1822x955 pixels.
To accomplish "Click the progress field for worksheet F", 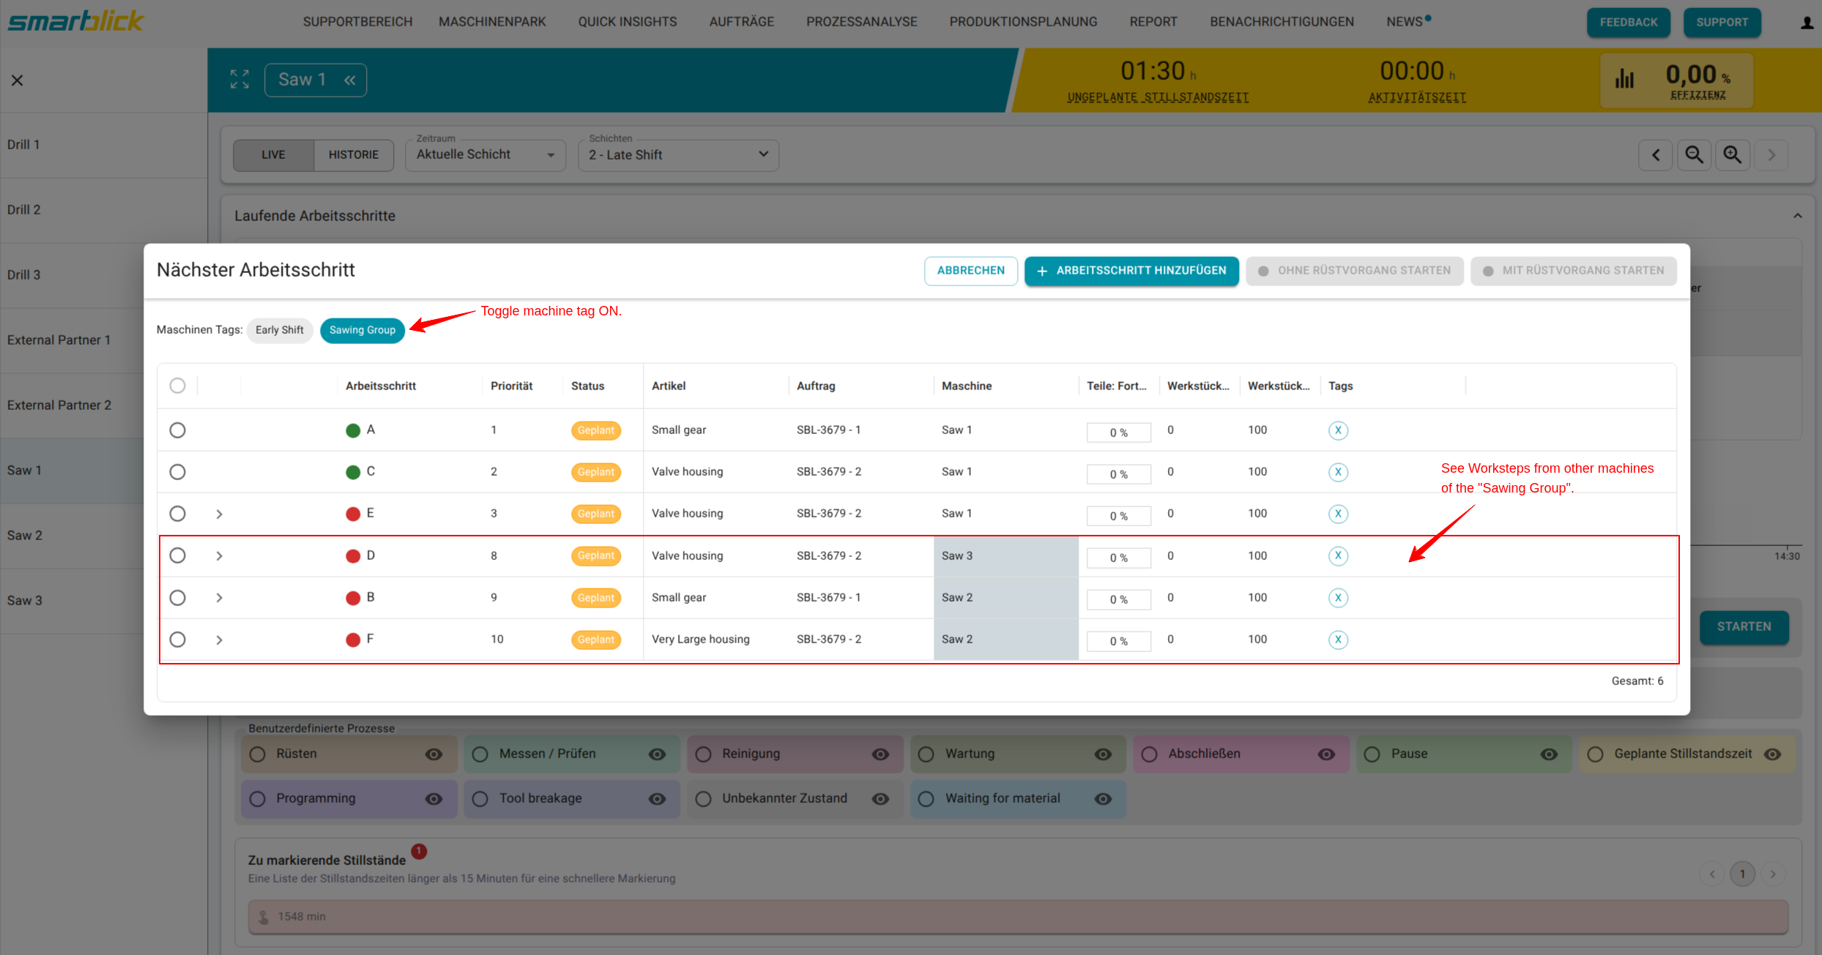I will pyautogui.click(x=1118, y=641).
